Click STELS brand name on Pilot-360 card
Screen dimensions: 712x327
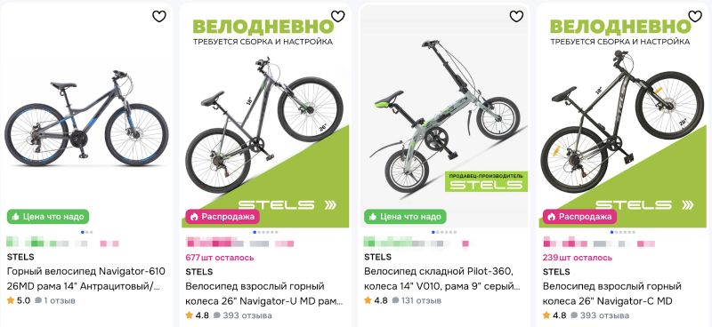377,257
